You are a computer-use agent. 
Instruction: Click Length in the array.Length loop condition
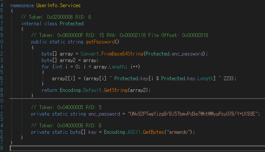[117, 67]
